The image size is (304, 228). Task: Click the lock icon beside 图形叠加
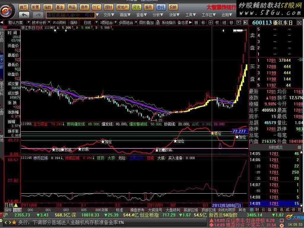(x=158, y=23)
